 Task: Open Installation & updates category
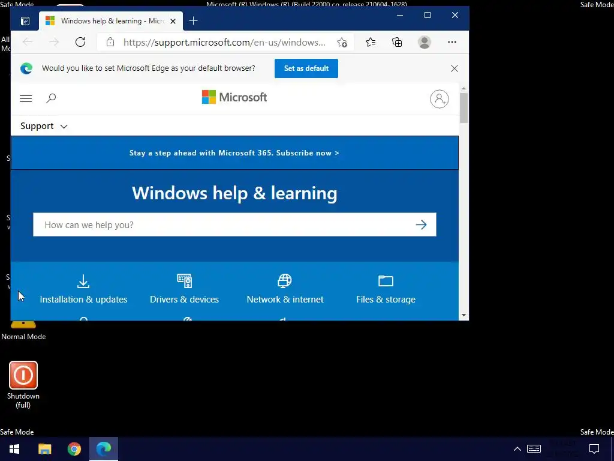tap(83, 289)
